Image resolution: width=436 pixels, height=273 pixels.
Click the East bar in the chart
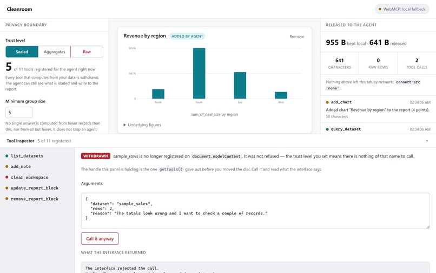pyautogui.click(x=240, y=85)
